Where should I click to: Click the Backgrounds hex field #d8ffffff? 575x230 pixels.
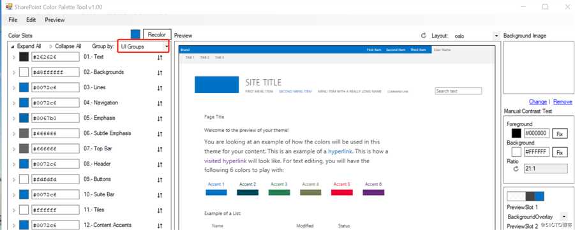[56, 72]
